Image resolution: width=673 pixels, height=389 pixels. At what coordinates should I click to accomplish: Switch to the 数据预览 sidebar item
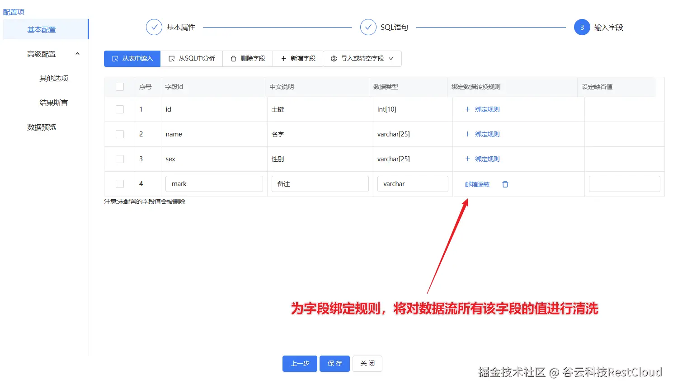pyautogui.click(x=41, y=127)
